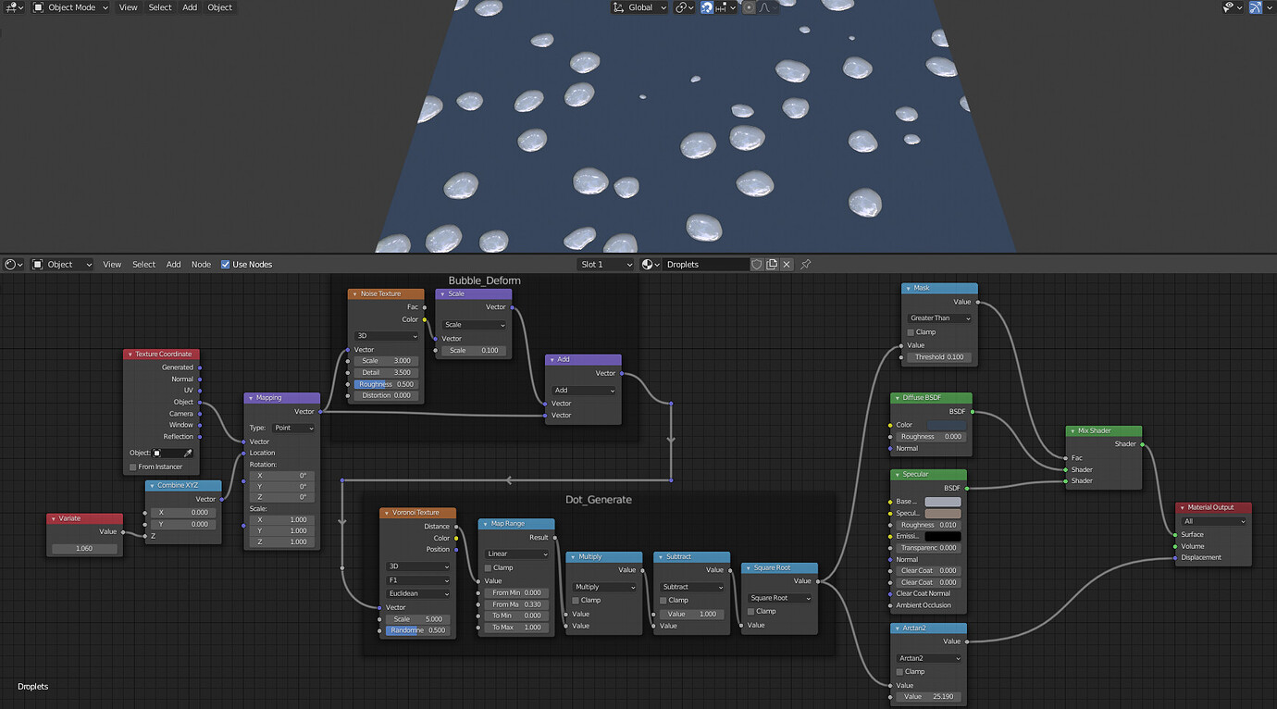Open the Greater Than dropdown in Mask node
The width and height of the screenshot is (1277, 709).
pos(938,317)
